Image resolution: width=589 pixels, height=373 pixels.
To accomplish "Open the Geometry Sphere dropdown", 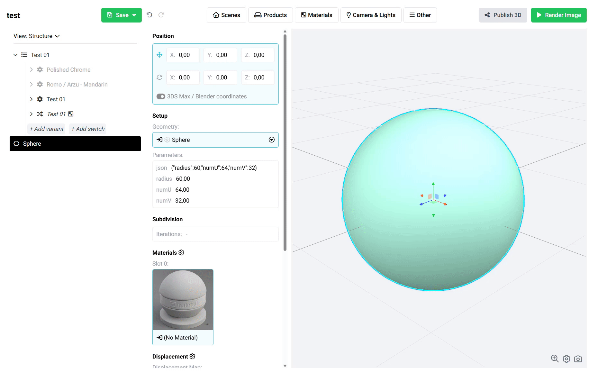I will 271,140.
